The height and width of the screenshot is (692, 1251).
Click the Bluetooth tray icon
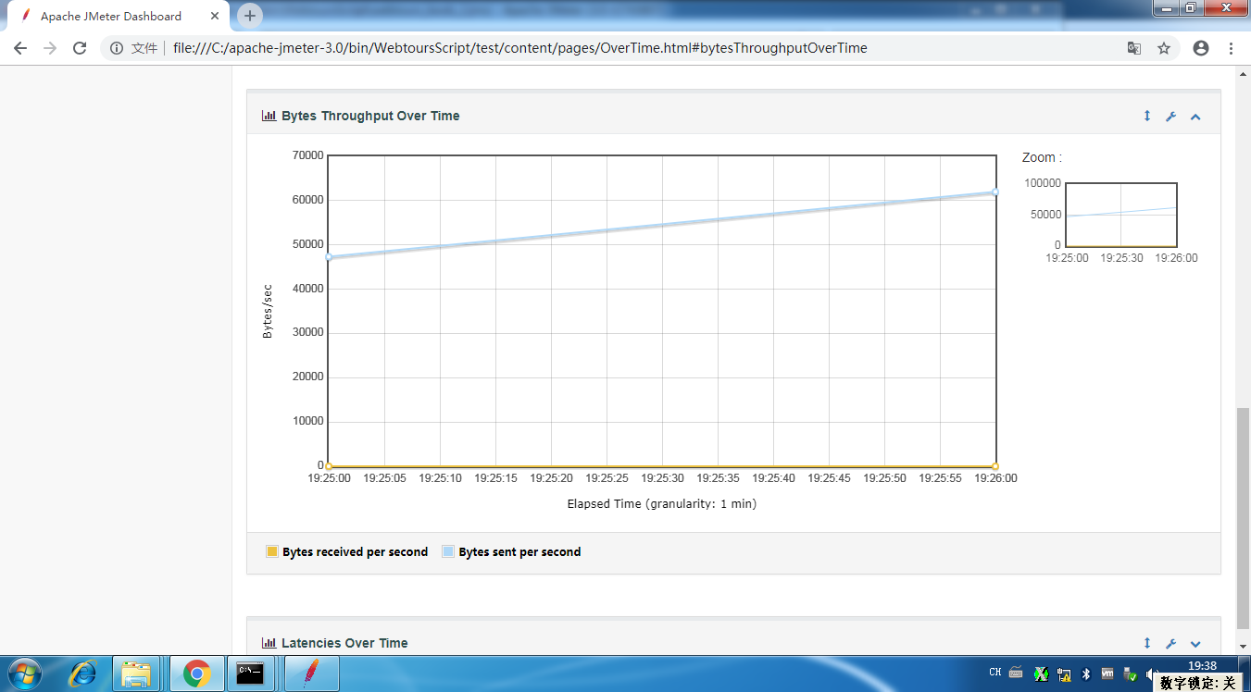1087,674
